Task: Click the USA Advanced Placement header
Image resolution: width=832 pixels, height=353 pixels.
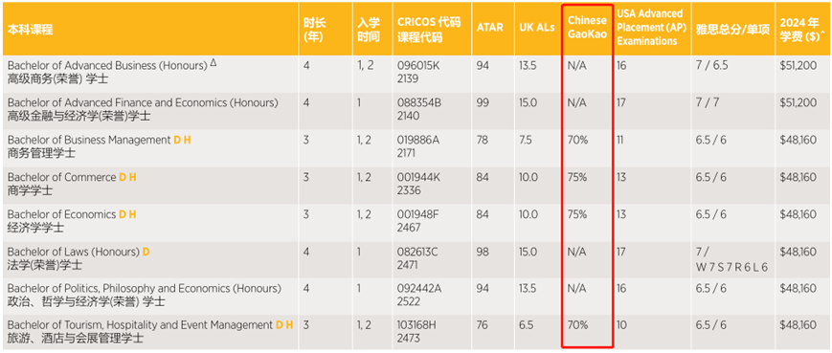Action: click(650, 27)
